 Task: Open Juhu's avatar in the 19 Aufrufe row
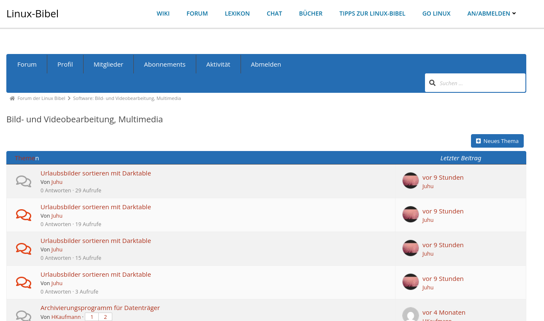tap(411, 214)
